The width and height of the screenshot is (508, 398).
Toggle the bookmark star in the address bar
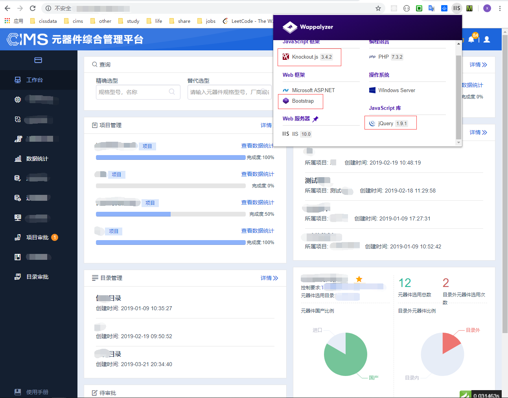click(x=378, y=8)
